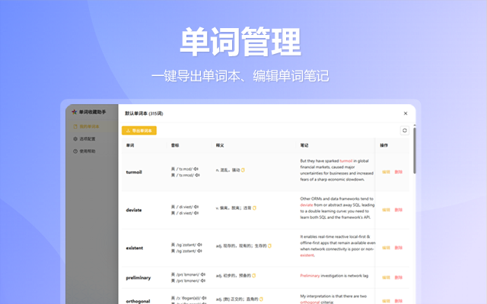The height and width of the screenshot is (304, 487).
Task: Click the 默认单词本 (315词) title
Action: point(144,113)
